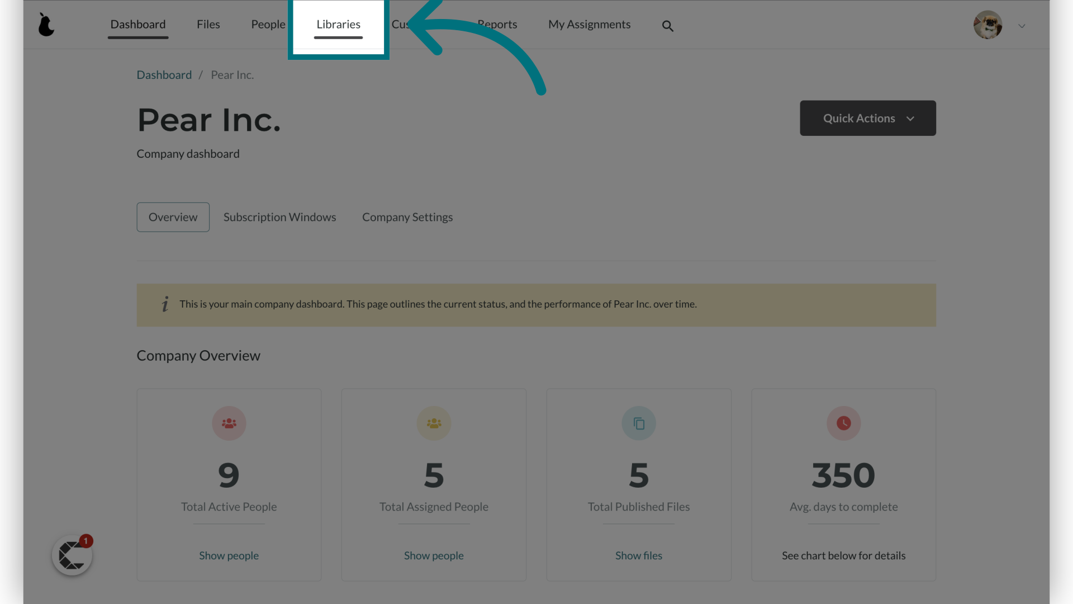Open the Dashboard nav item
Image resolution: width=1073 pixels, height=604 pixels.
[x=138, y=25]
